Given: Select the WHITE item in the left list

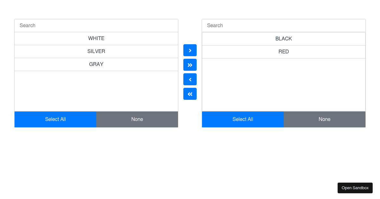Looking at the screenshot, I should pos(96,38).
